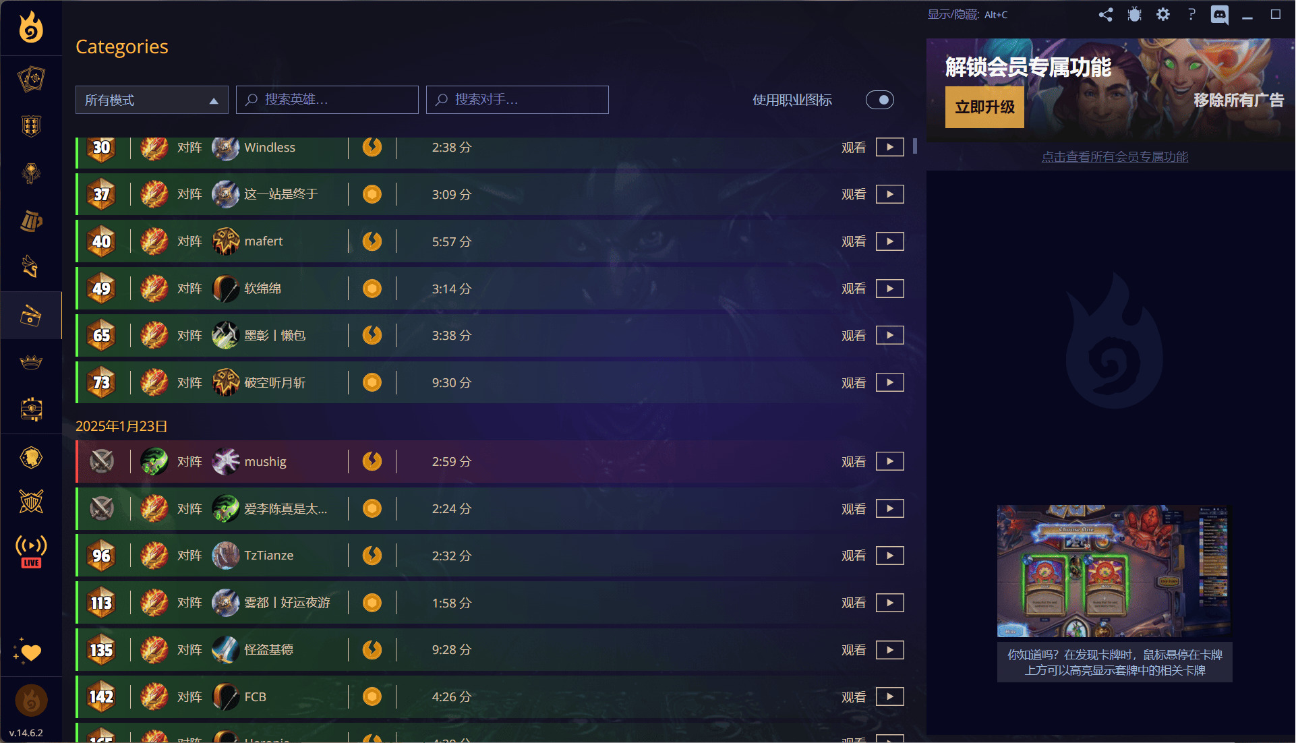Click the 搜索对手 search field

click(x=517, y=100)
